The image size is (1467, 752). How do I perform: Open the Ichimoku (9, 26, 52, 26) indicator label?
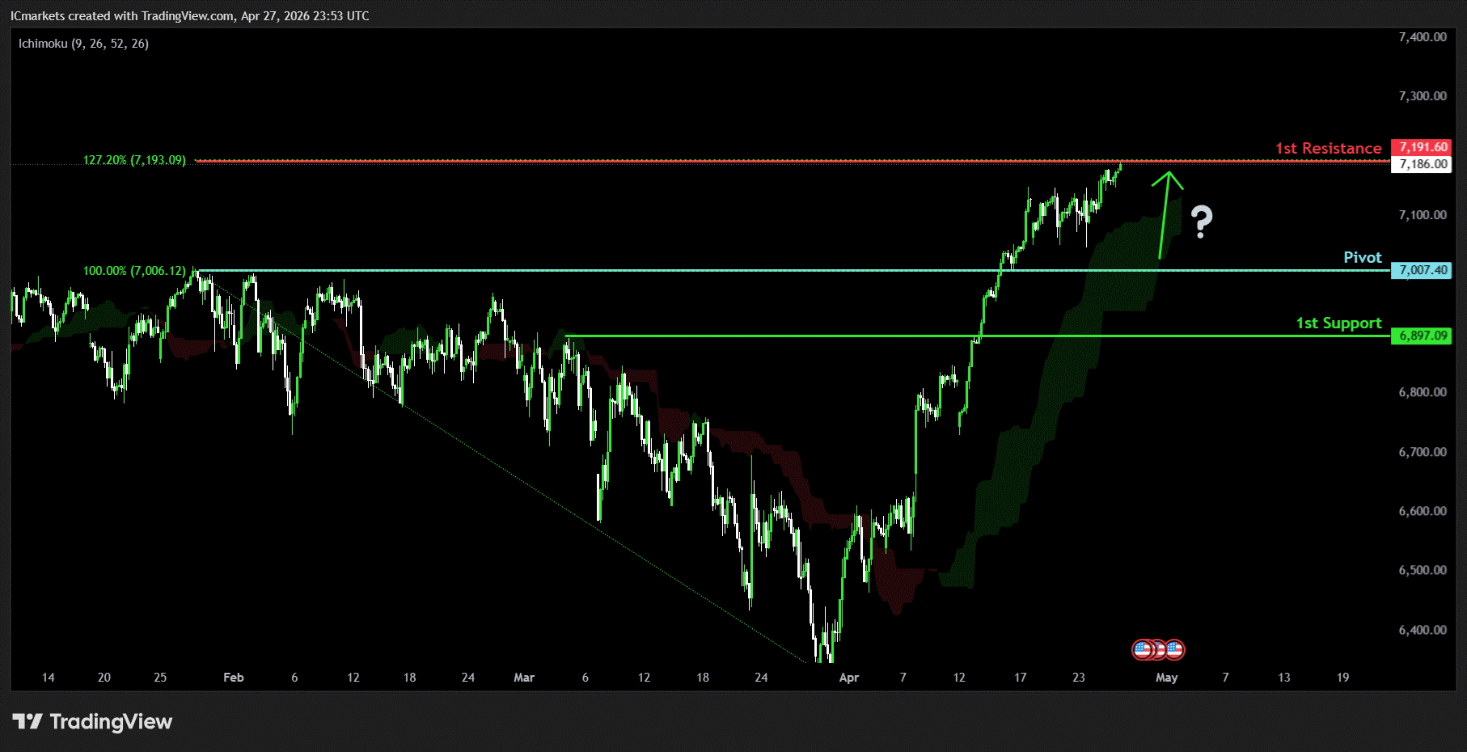83,44
